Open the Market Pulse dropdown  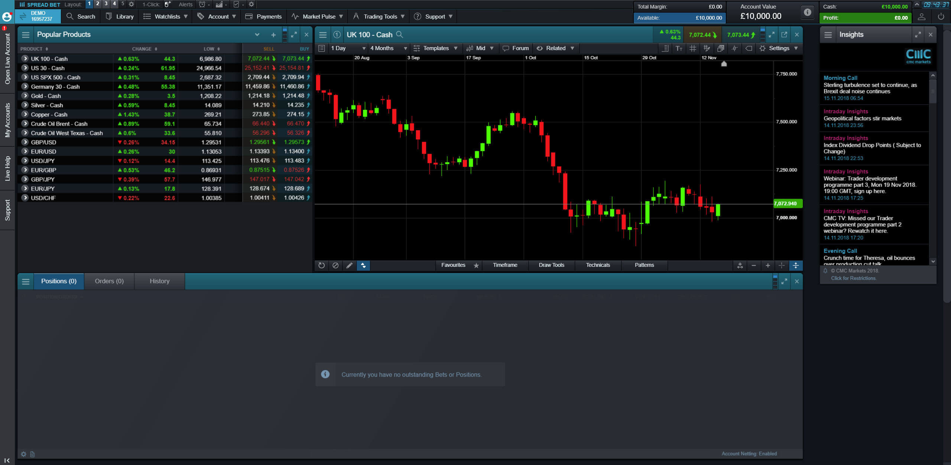[317, 17]
